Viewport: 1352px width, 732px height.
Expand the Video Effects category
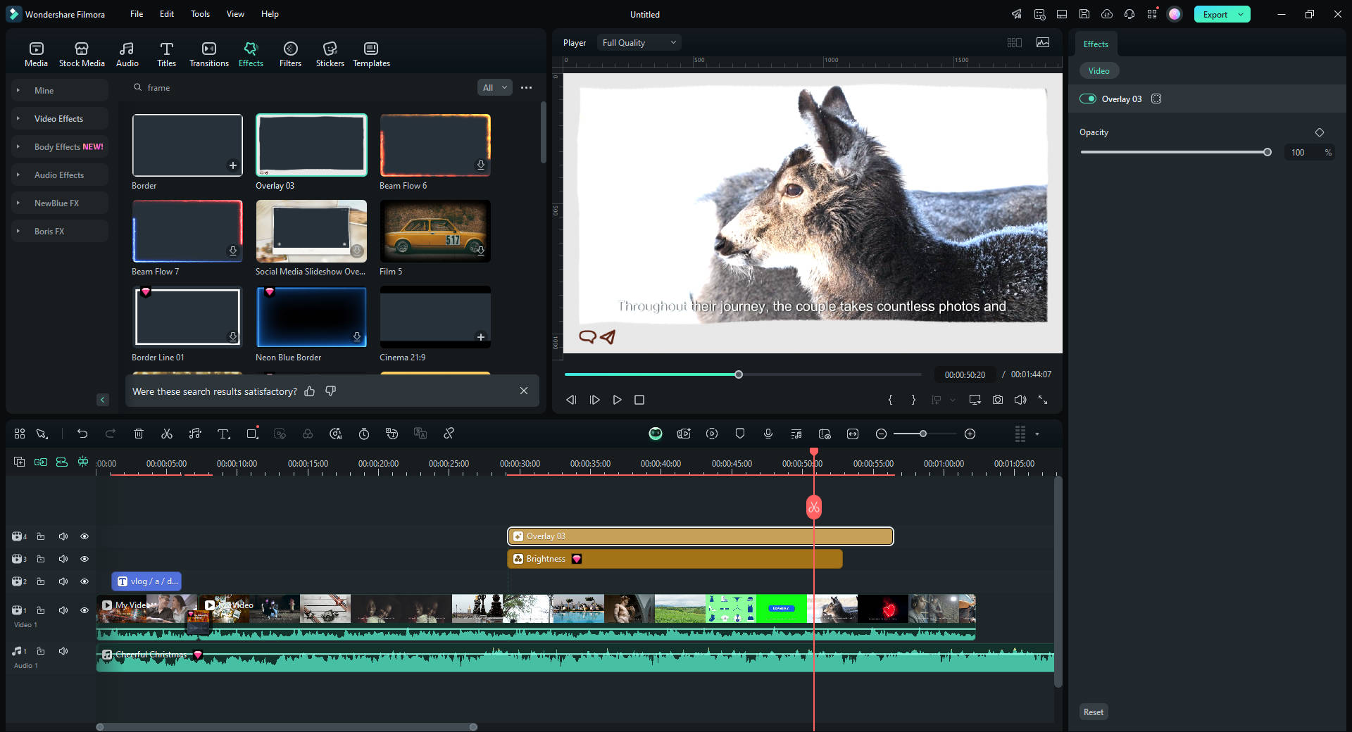point(59,119)
